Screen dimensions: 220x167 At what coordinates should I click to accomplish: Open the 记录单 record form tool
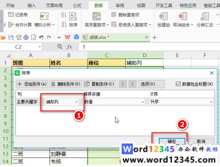pyautogui.click(x=18, y=15)
